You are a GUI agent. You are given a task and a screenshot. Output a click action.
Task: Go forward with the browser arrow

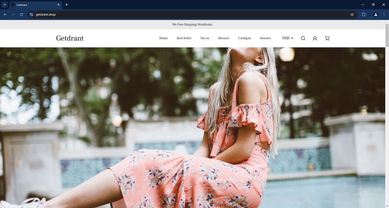click(13, 15)
